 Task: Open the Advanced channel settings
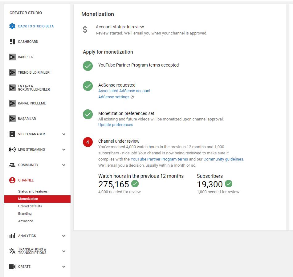coord(26,221)
